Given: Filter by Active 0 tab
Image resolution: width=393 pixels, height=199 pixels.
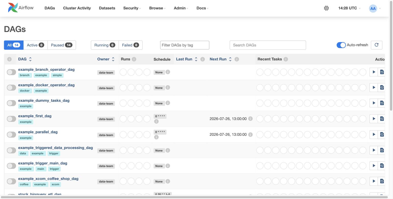Looking at the screenshot, I should click(x=35, y=45).
